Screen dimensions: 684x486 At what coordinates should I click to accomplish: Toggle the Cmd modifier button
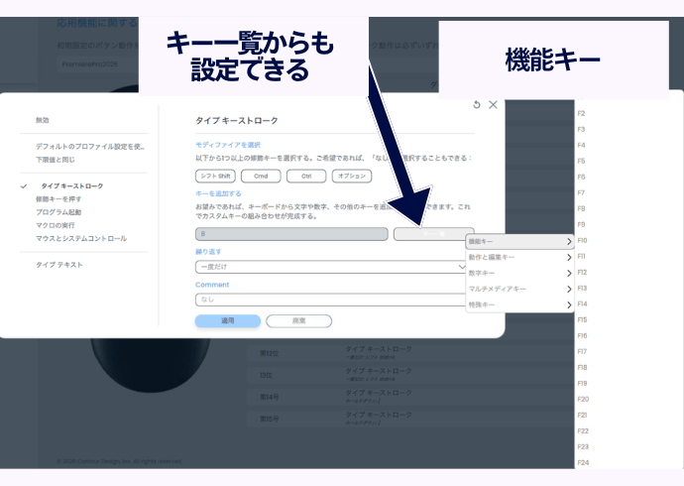click(x=262, y=177)
